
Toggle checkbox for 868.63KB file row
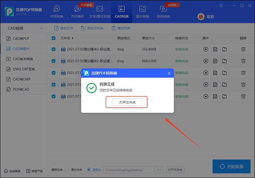point(53,61)
